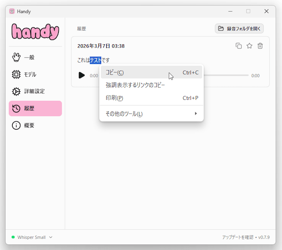Click the date 2026年3月7日 03:38
The image size is (282, 250).
101,46
